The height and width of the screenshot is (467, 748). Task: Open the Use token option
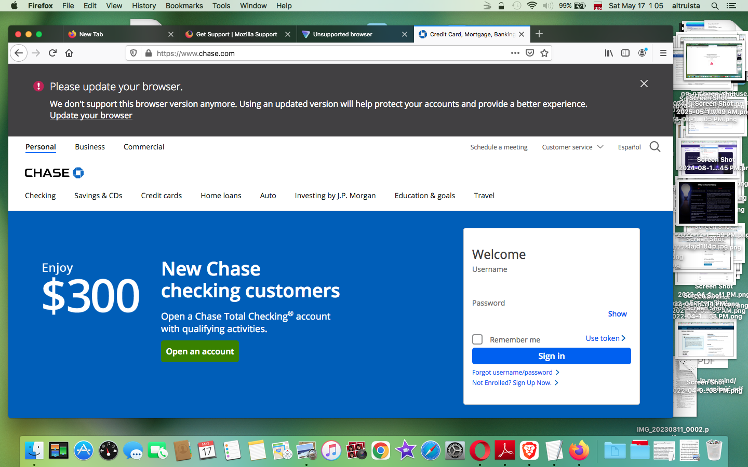click(x=606, y=338)
